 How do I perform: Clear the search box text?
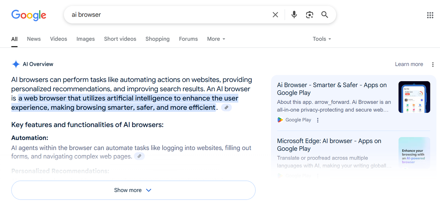click(x=275, y=15)
